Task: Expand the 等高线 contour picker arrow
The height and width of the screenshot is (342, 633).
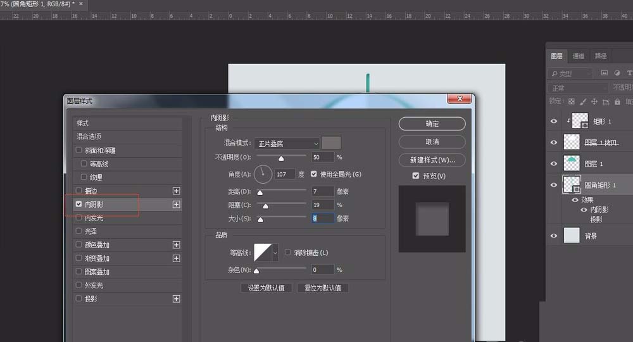Action: tap(275, 253)
